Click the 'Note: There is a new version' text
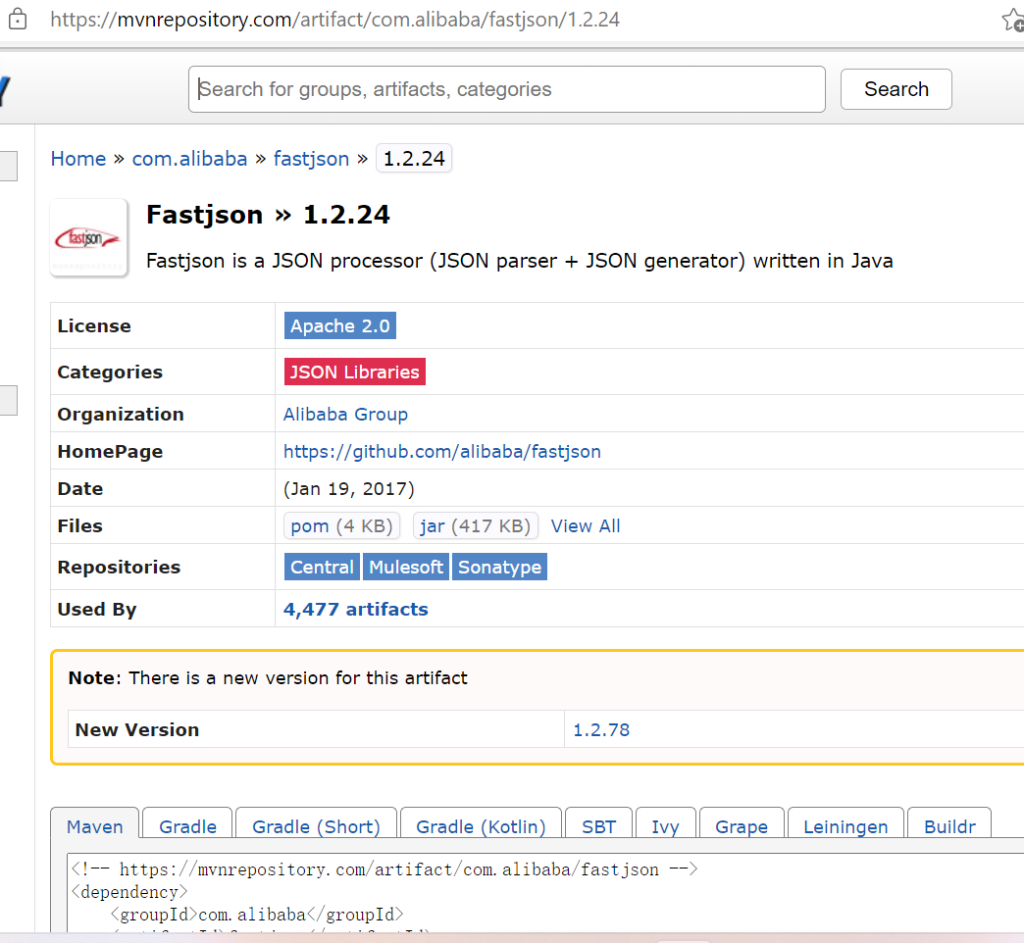This screenshot has width=1024, height=943. pyautogui.click(x=268, y=677)
